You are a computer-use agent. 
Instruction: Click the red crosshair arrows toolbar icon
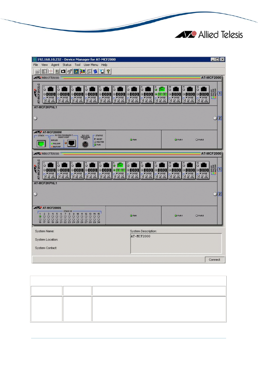tap(51, 71)
